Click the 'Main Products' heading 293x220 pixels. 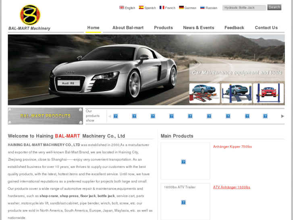pyautogui.click(x=177, y=136)
